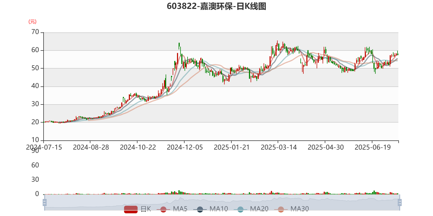Click the (元) unit label
Viewport: 433px width, 216px height.
pos(32,22)
